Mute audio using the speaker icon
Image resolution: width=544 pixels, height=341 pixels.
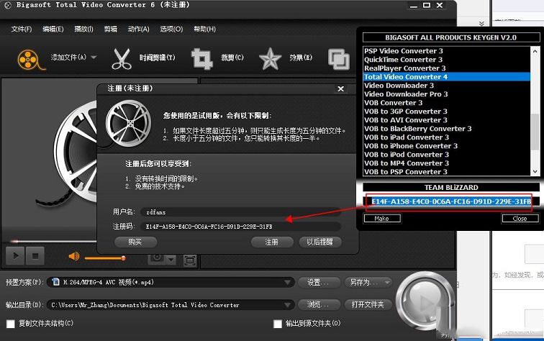click(x=73, y=256)
